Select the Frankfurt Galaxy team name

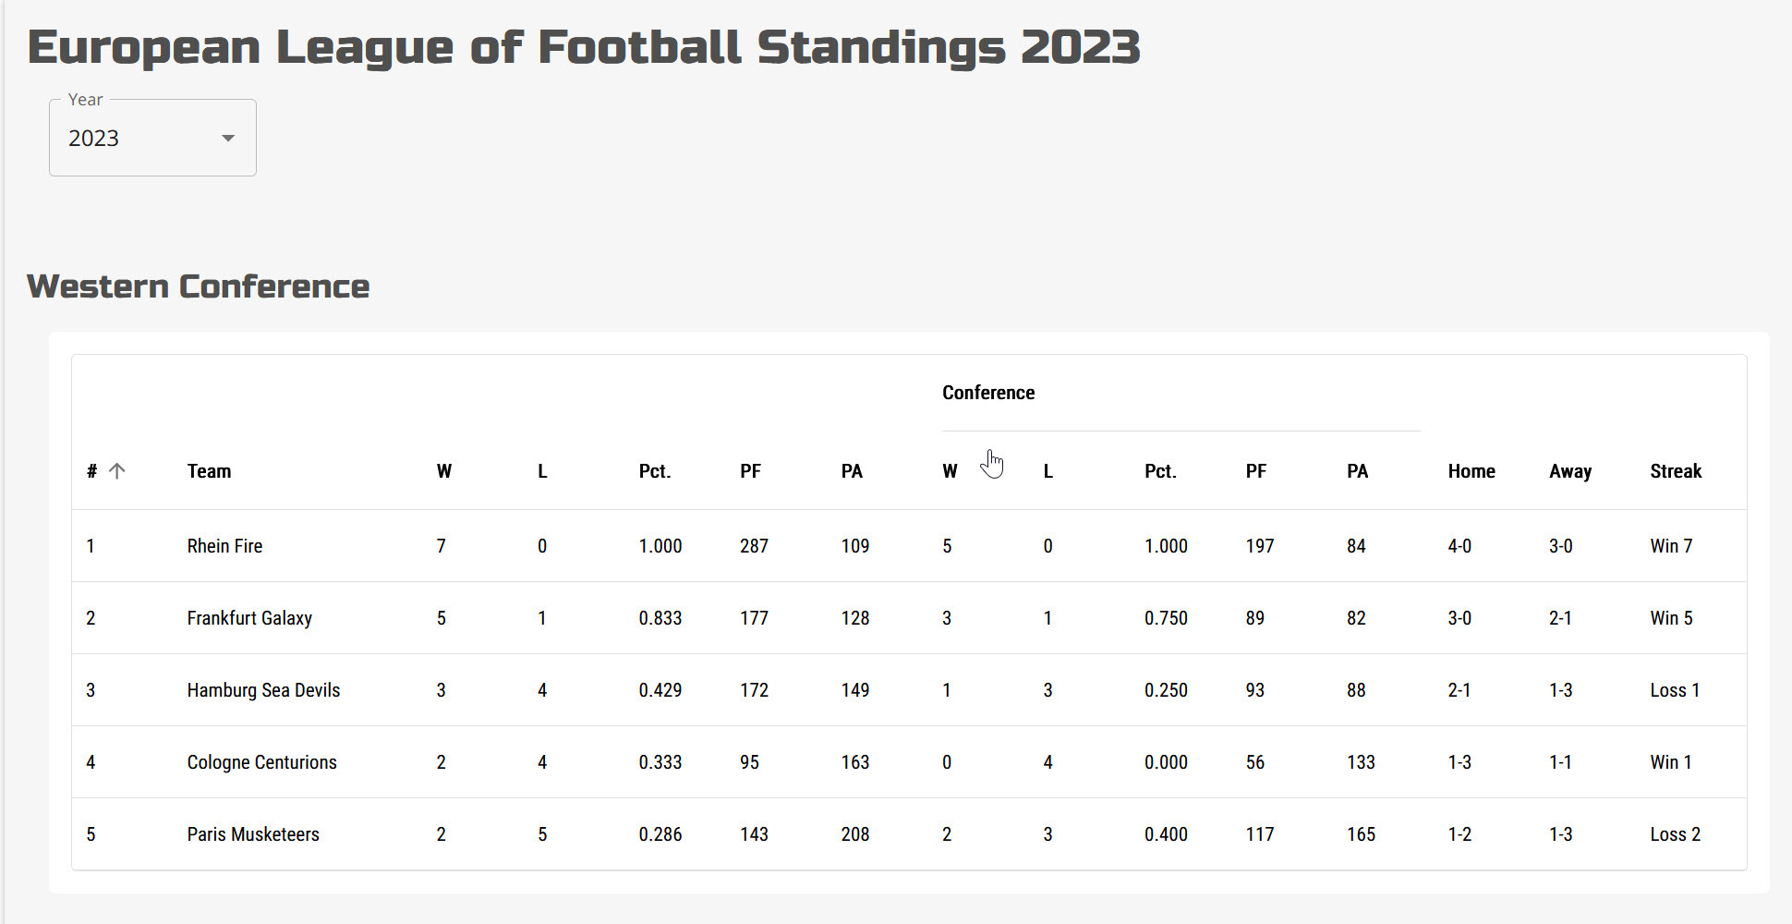tap(249, 618)
